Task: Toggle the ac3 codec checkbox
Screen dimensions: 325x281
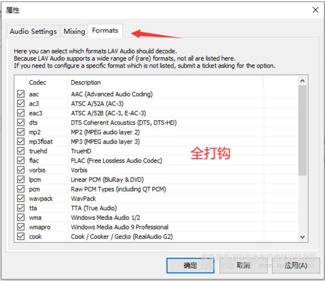Action: pos(20,104)
